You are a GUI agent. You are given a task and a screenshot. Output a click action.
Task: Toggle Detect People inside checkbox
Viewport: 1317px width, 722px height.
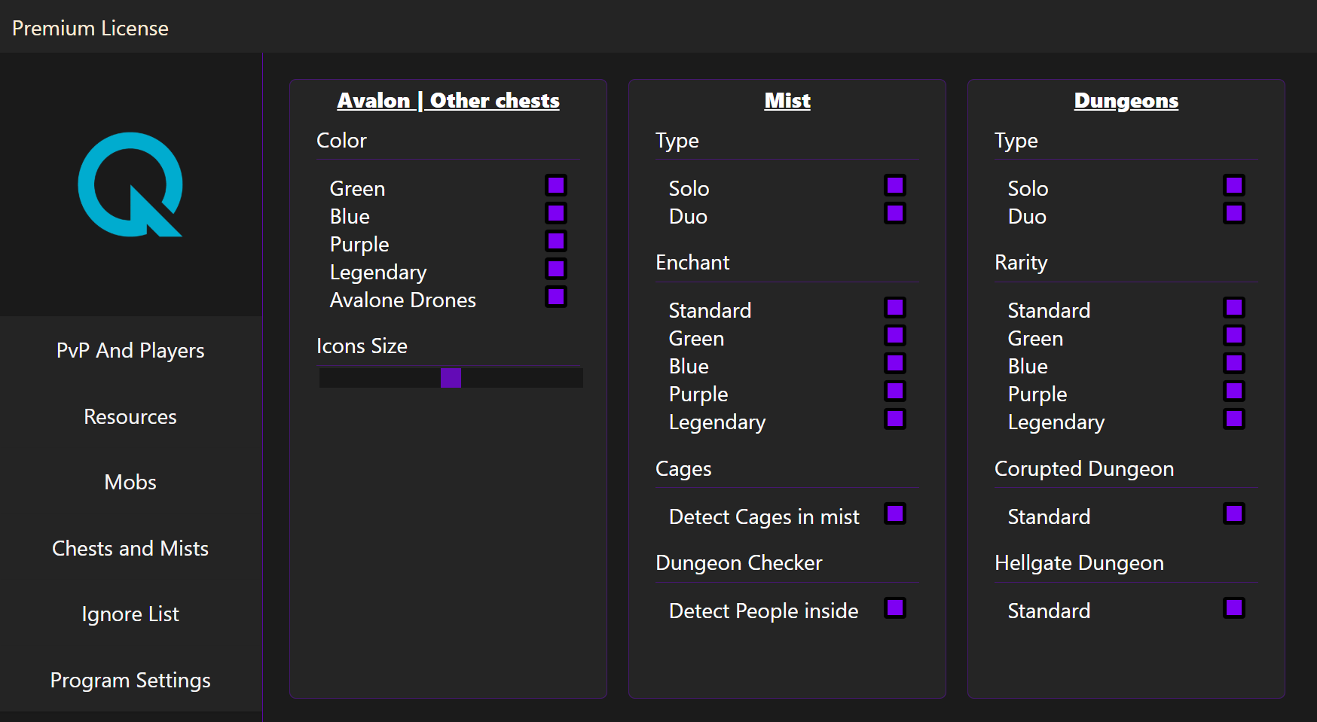tap(895, 608)
